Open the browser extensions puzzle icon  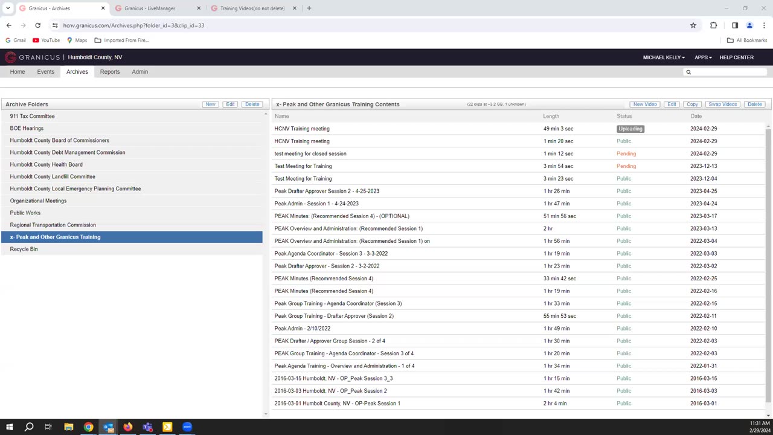(714, 25)
